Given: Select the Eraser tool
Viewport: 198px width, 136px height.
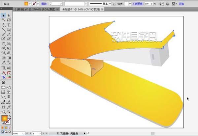Looking at the screenshot, I should (9, 39).
